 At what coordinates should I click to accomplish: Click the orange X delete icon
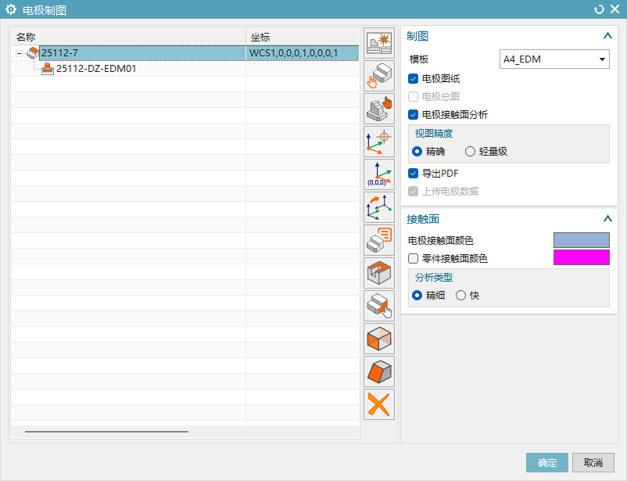coord(379,404)
